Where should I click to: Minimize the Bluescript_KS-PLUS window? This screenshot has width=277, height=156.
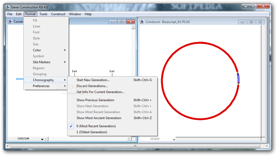242,22
